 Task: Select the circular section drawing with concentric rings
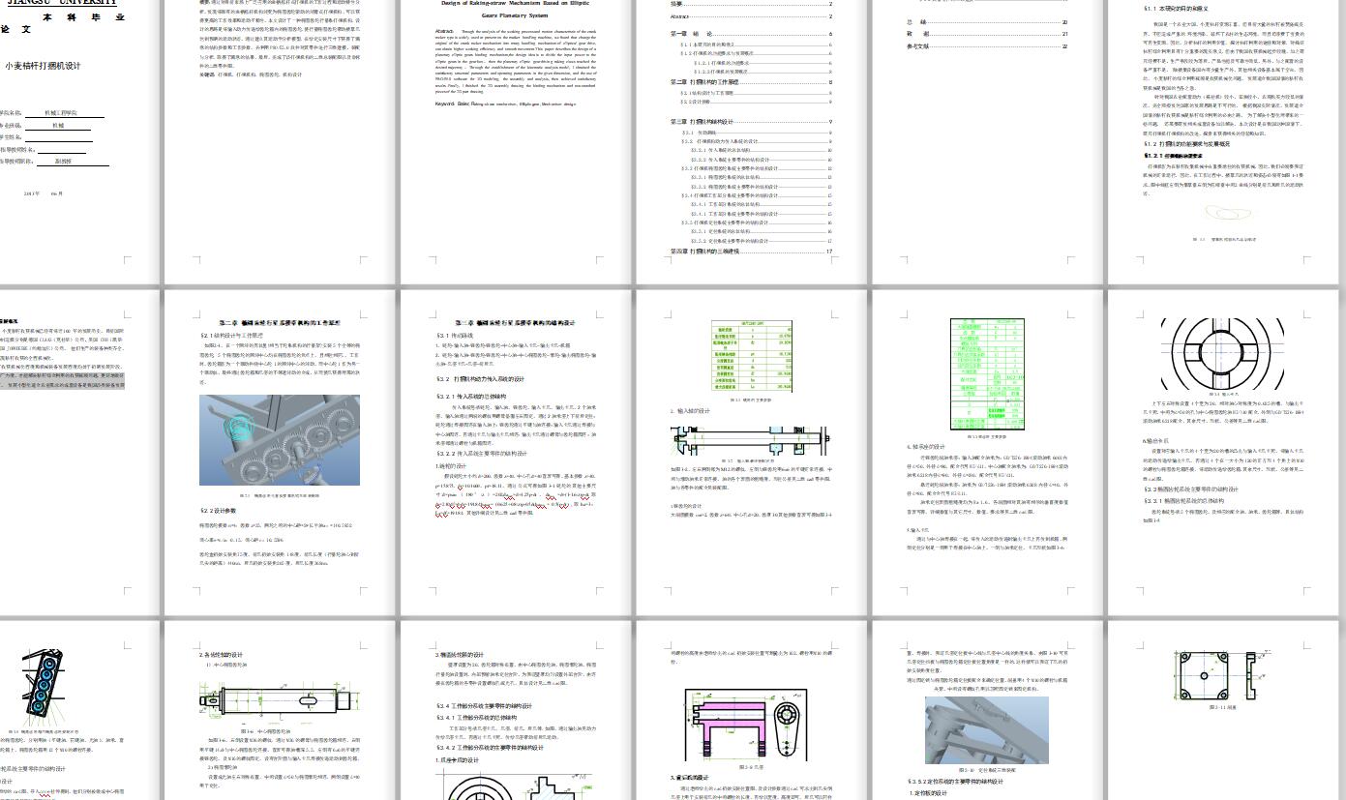point(1222,352)
